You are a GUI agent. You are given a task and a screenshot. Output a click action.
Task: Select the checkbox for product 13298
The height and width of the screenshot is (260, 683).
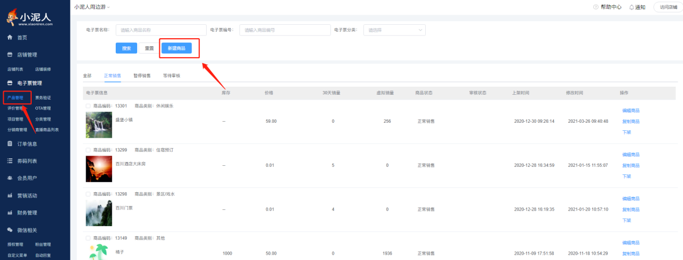88,194
